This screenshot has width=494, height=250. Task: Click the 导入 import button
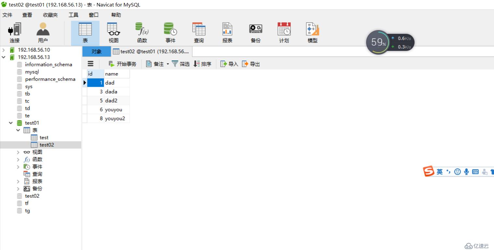pos(229,64)
